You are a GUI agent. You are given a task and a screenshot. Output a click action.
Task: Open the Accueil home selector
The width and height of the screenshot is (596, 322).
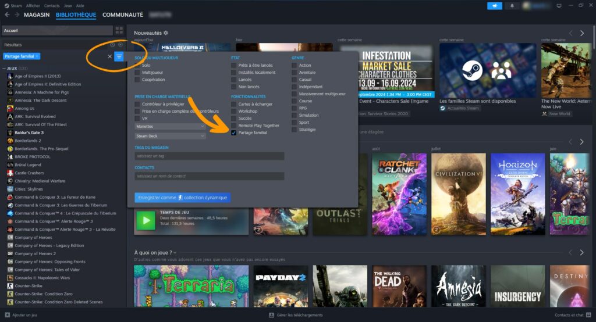point(58,30)
